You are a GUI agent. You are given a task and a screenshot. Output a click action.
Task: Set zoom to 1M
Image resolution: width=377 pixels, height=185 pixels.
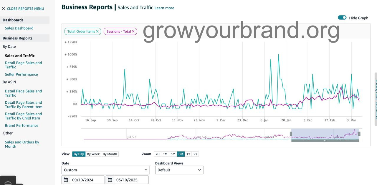tap(165, 154)
